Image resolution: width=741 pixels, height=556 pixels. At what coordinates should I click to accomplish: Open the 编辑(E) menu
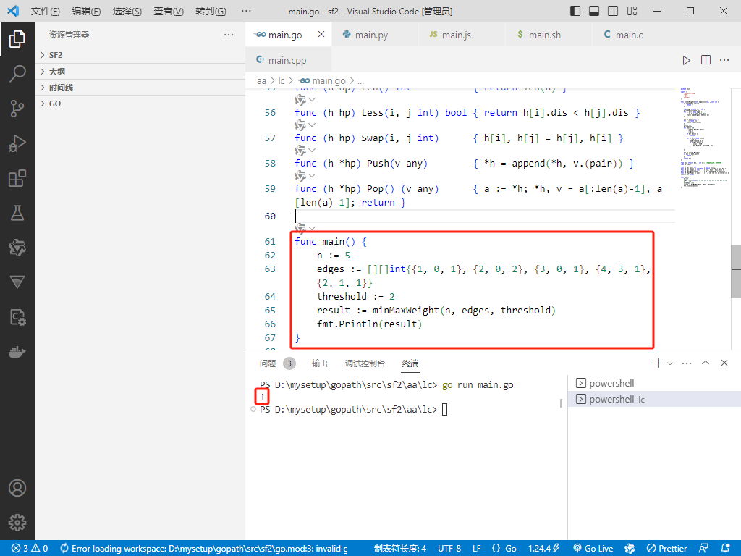click(86, 11)
